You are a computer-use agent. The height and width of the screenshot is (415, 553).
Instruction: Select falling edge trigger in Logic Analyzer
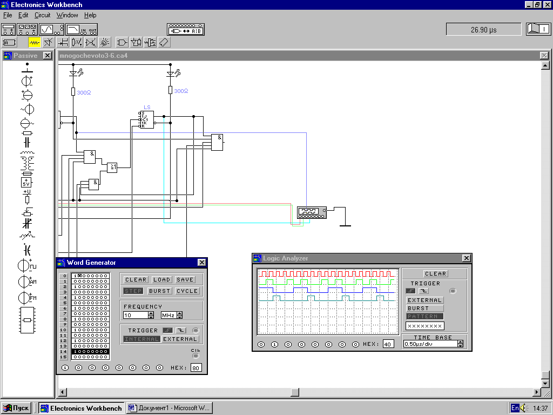point(423,291)
